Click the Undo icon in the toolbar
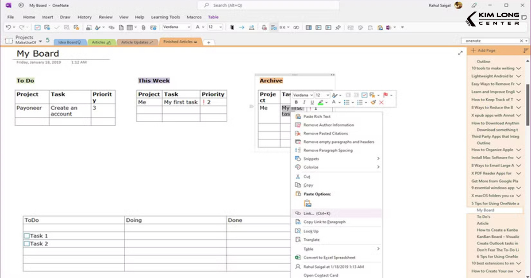531x278 pixels. point(8,27)
